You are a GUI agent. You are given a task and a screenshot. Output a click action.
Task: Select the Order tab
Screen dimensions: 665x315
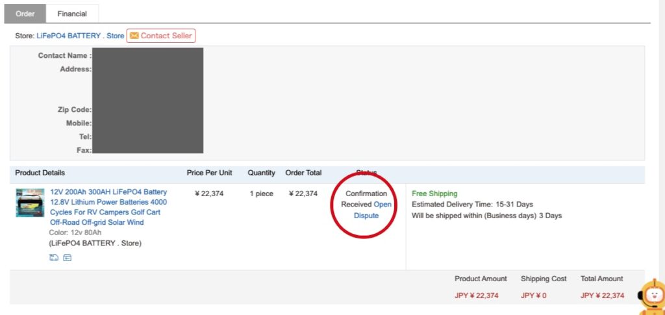27,13
